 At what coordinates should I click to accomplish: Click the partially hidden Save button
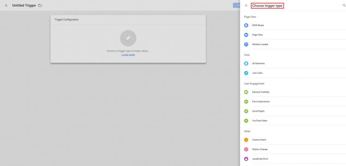click(x=237, y=6)
